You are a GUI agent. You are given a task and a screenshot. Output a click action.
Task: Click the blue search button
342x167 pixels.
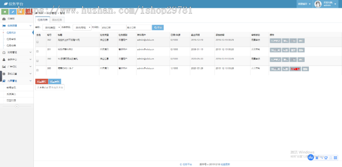(158, 27)
